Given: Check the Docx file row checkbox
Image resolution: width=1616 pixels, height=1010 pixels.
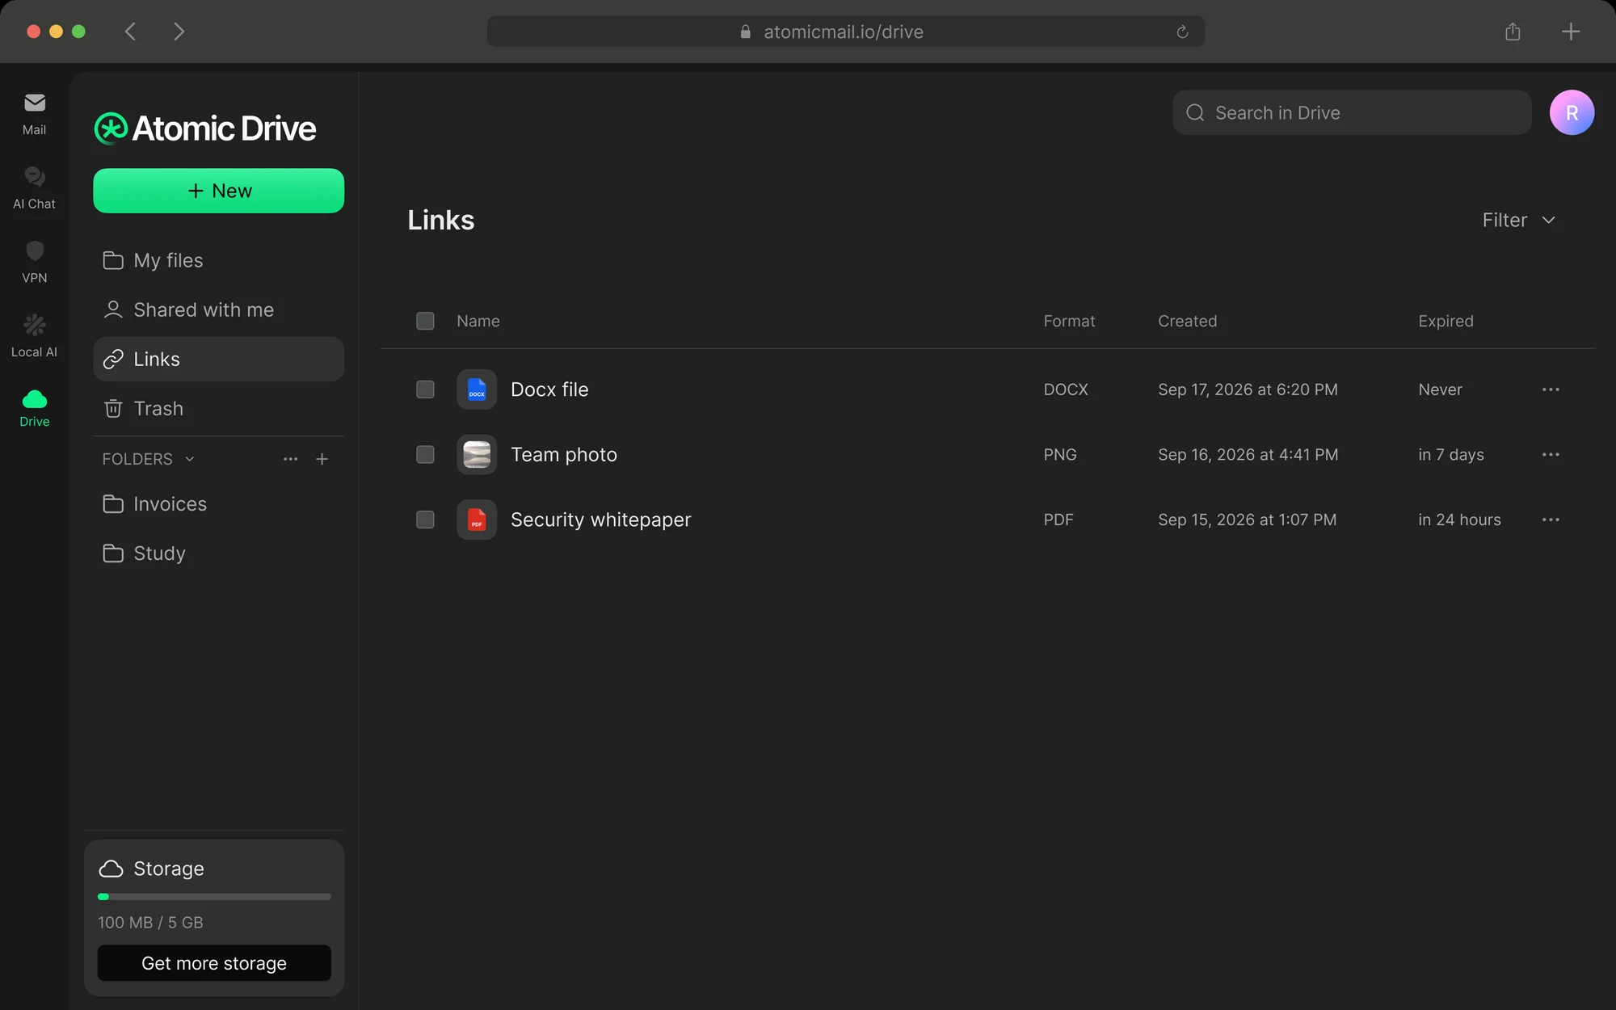Looking at the screenshot, I should pyautogui.click(x=425, y=389).
